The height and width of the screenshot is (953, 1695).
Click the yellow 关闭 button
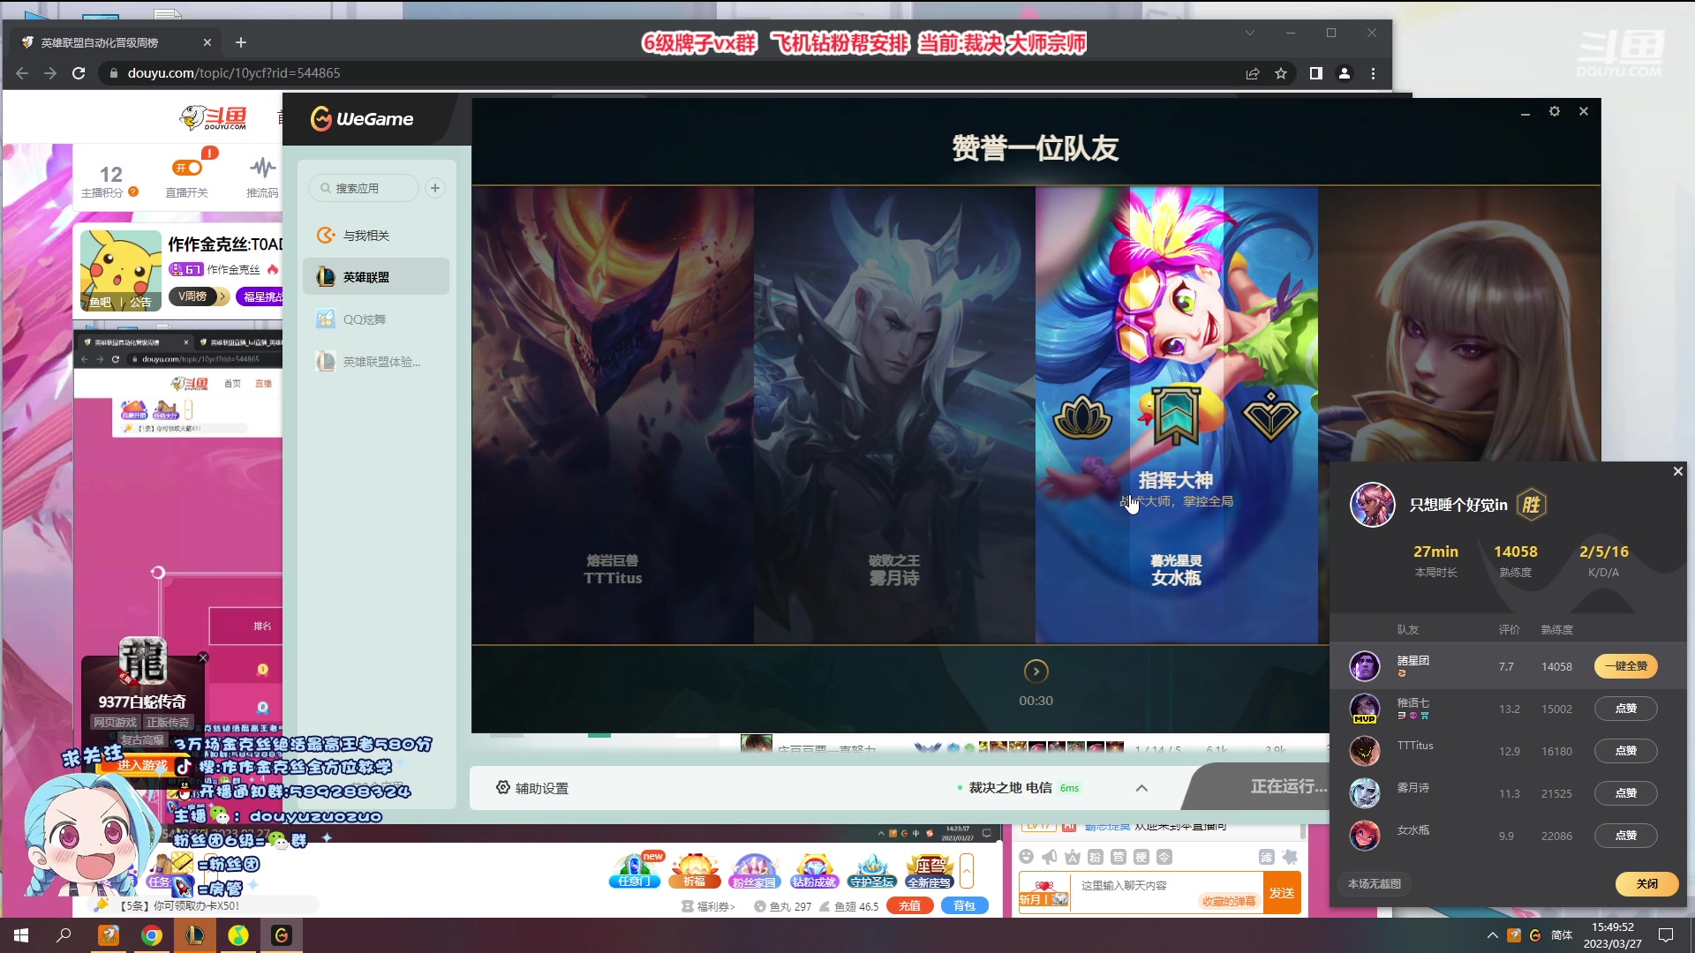point(1646,884)
